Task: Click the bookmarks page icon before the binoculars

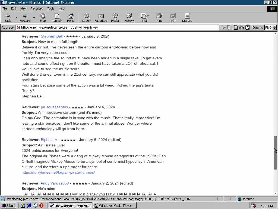Action: click(x=236, y=27)
